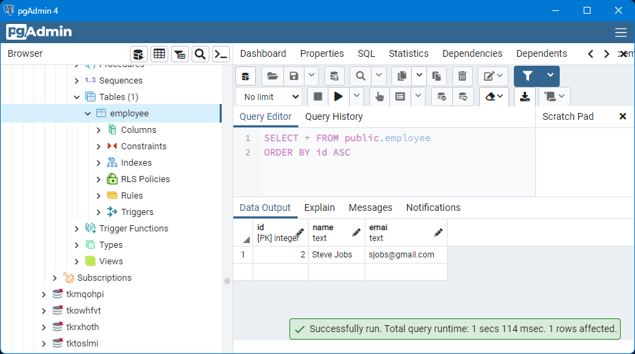Switch to the Properties tab
Image resolution: width=635 pixels, height=354 pixels.
point(322,53)
